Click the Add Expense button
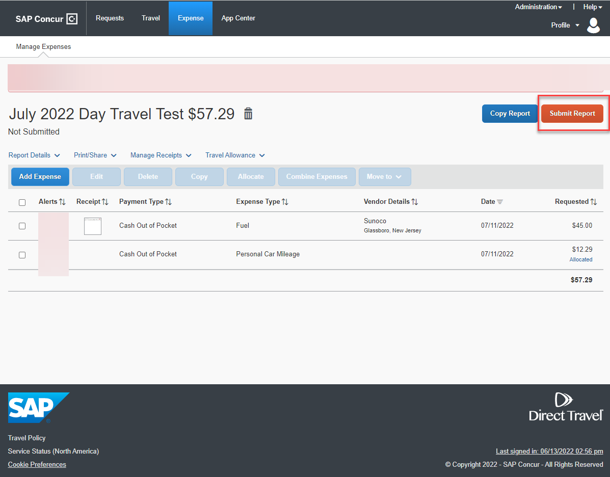 (40, 177)
